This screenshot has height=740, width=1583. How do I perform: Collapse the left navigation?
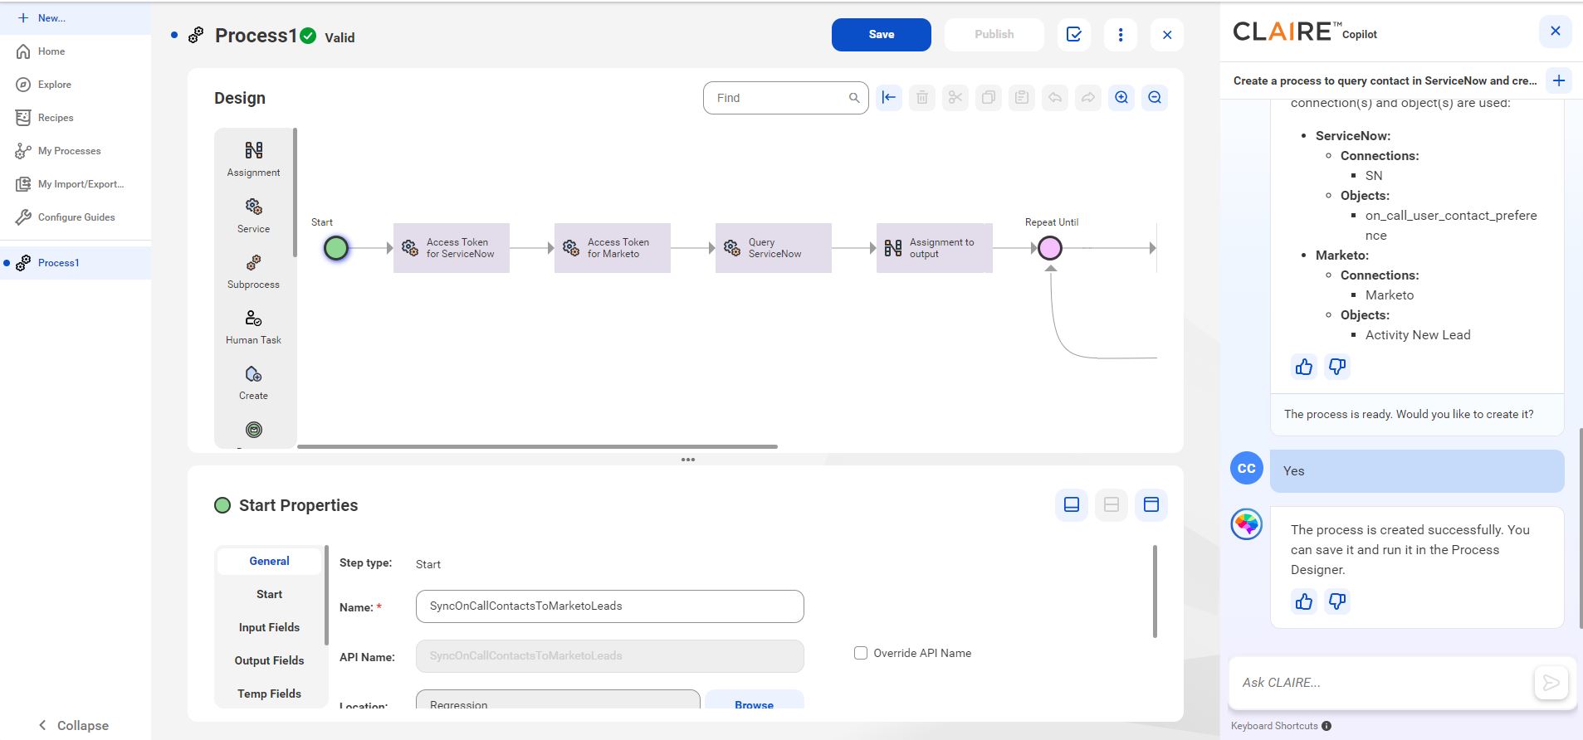coord(74,725)
